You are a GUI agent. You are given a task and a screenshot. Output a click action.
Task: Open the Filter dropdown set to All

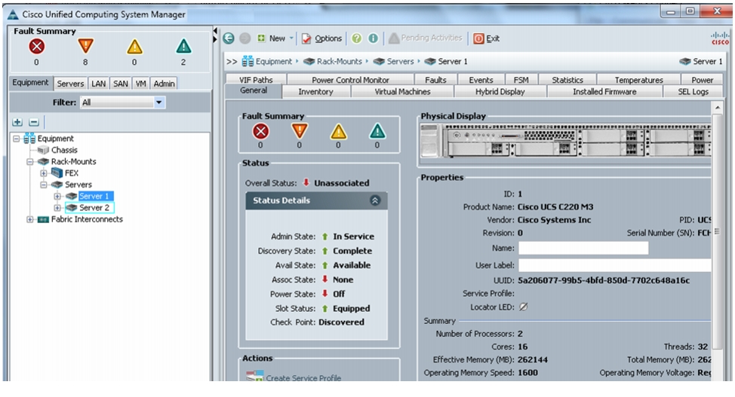[123, 102]
